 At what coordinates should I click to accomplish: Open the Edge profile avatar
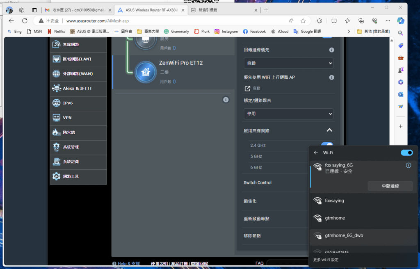[9, 10]
